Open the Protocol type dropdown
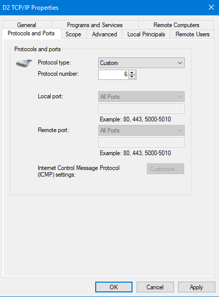 [x=141, y=63]
